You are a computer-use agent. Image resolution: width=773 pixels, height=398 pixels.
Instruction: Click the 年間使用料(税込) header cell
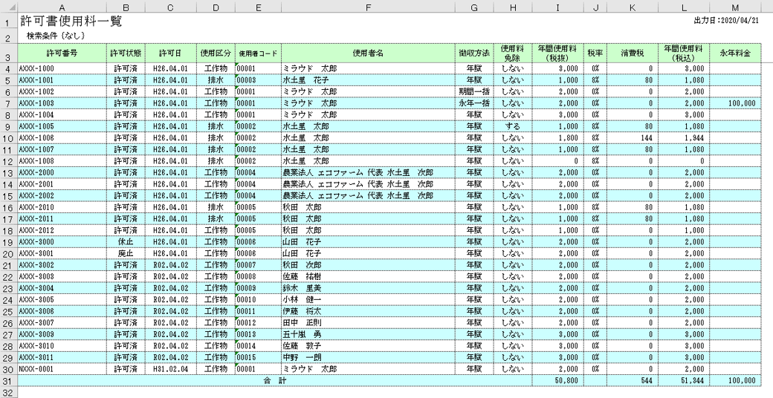(684, 53)
